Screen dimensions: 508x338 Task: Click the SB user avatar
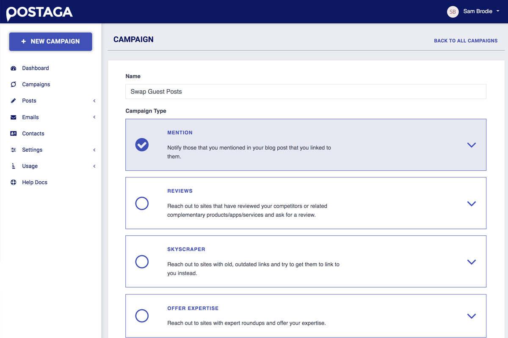click(453, 11)
